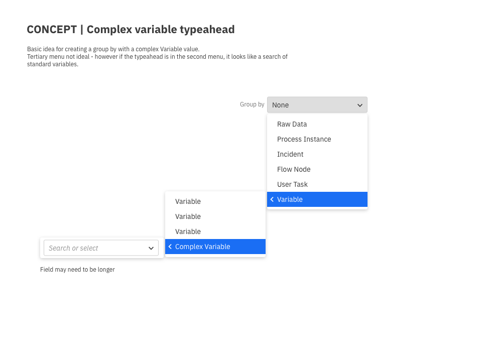Screen dimensions: 490x356
Task: Open the Group by selector showing None
Action: point(317,105)
